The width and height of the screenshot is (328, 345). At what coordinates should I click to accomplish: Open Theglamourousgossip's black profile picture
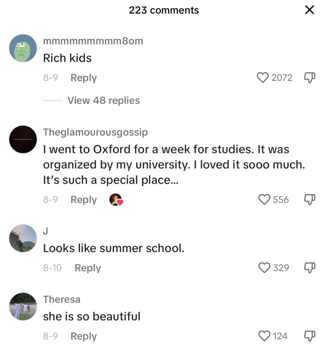coord(23,139)
